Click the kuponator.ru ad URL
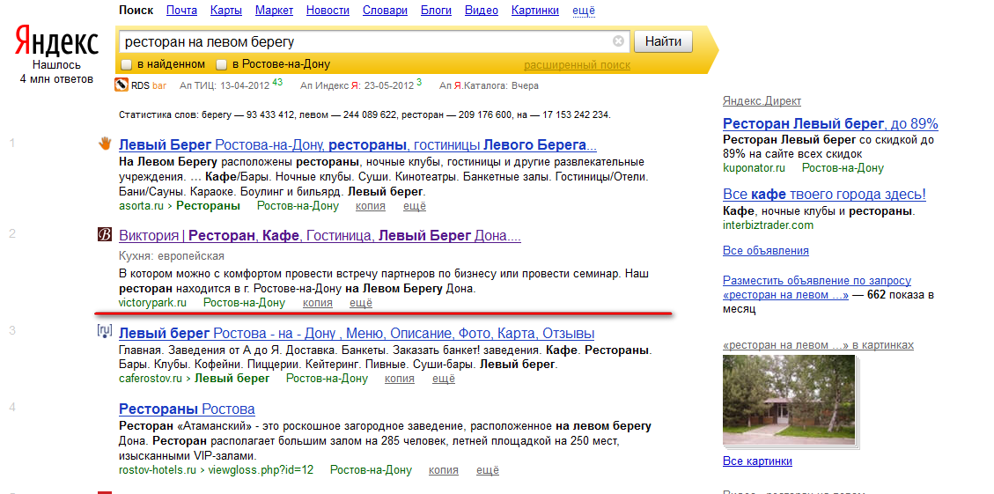 click(x=754, y=168)
